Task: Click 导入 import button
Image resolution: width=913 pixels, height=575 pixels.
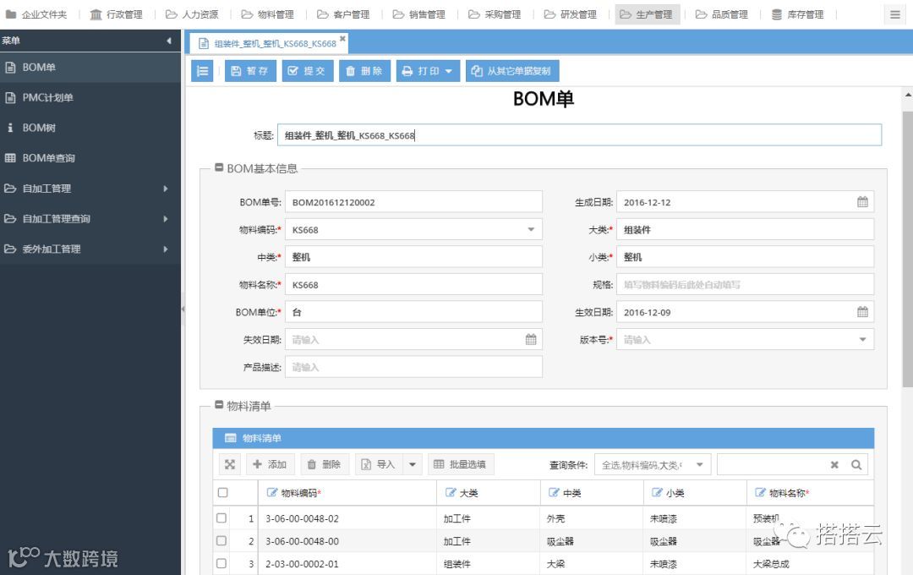Action: [x=379, y=464]
